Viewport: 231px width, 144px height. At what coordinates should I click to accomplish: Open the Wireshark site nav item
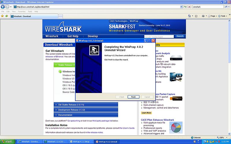point(52,36)
